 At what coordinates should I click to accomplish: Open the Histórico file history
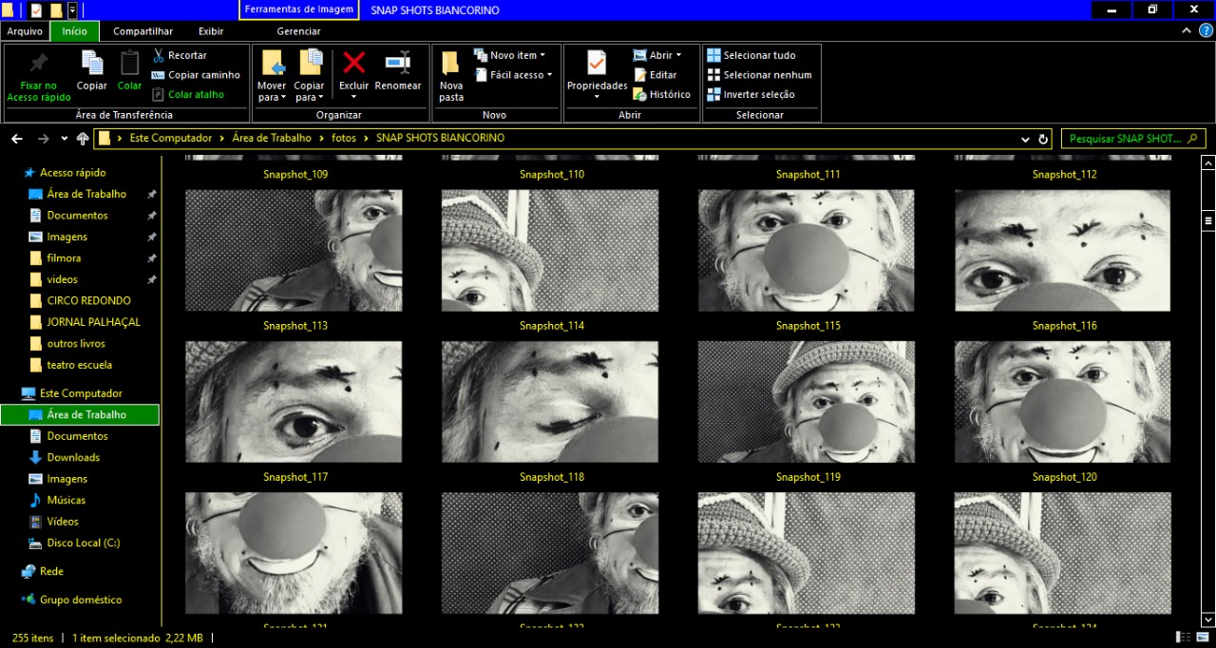pyautogui.click(x=661, y=94)
